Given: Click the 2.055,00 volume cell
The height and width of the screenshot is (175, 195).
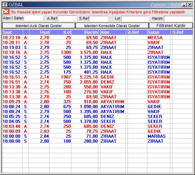Looking at the screenshot, I should (89, 82).
